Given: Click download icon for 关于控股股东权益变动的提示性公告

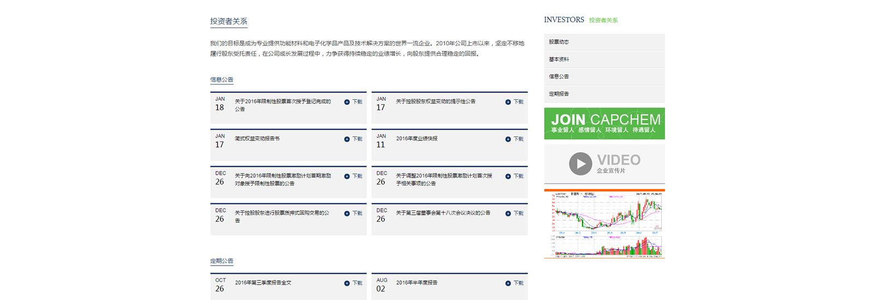Looking at the screenshot, I should (508, 102).
